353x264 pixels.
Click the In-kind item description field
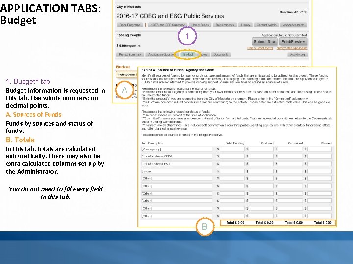(176, 171)
